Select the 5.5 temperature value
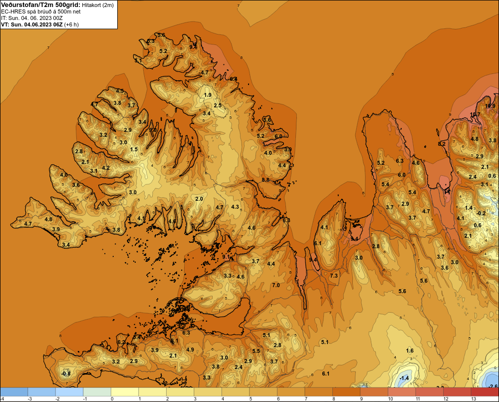The width and height of the screenshot is (499, 402). click(x=256, y=351)
